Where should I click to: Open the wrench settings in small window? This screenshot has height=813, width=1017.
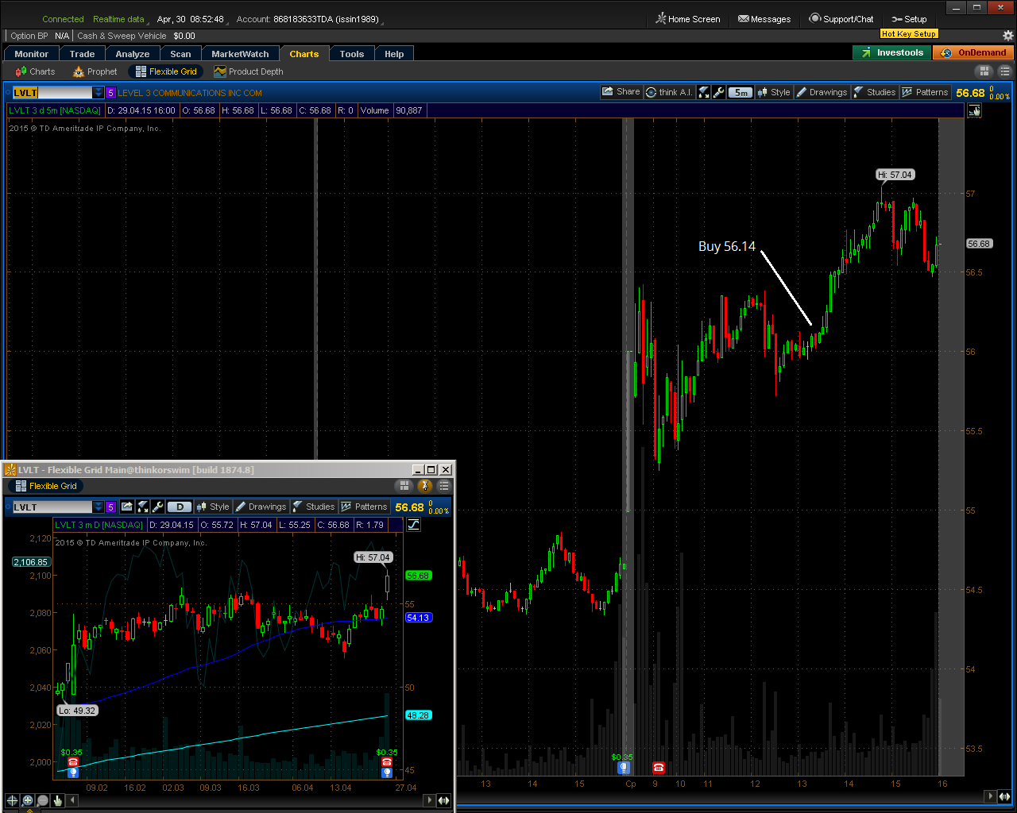pyautogui.click(x=157, y=507)
